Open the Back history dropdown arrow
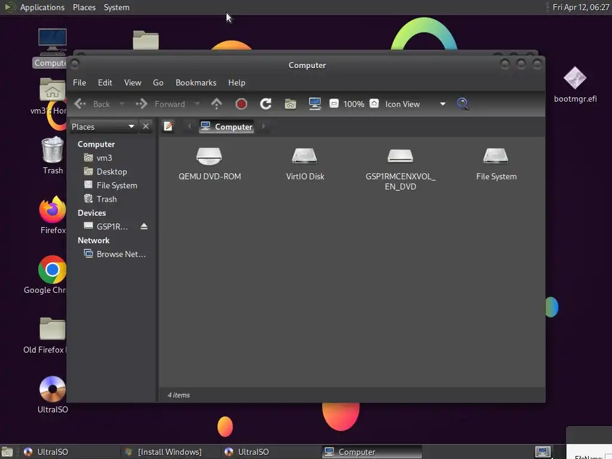The width and height of the screenshot is (612, 459). 122,104
